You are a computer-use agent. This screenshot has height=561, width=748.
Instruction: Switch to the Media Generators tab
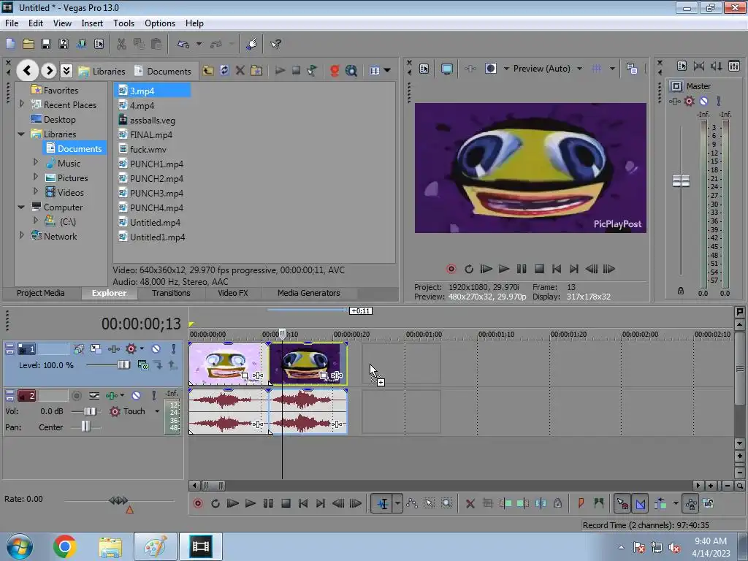309,293
